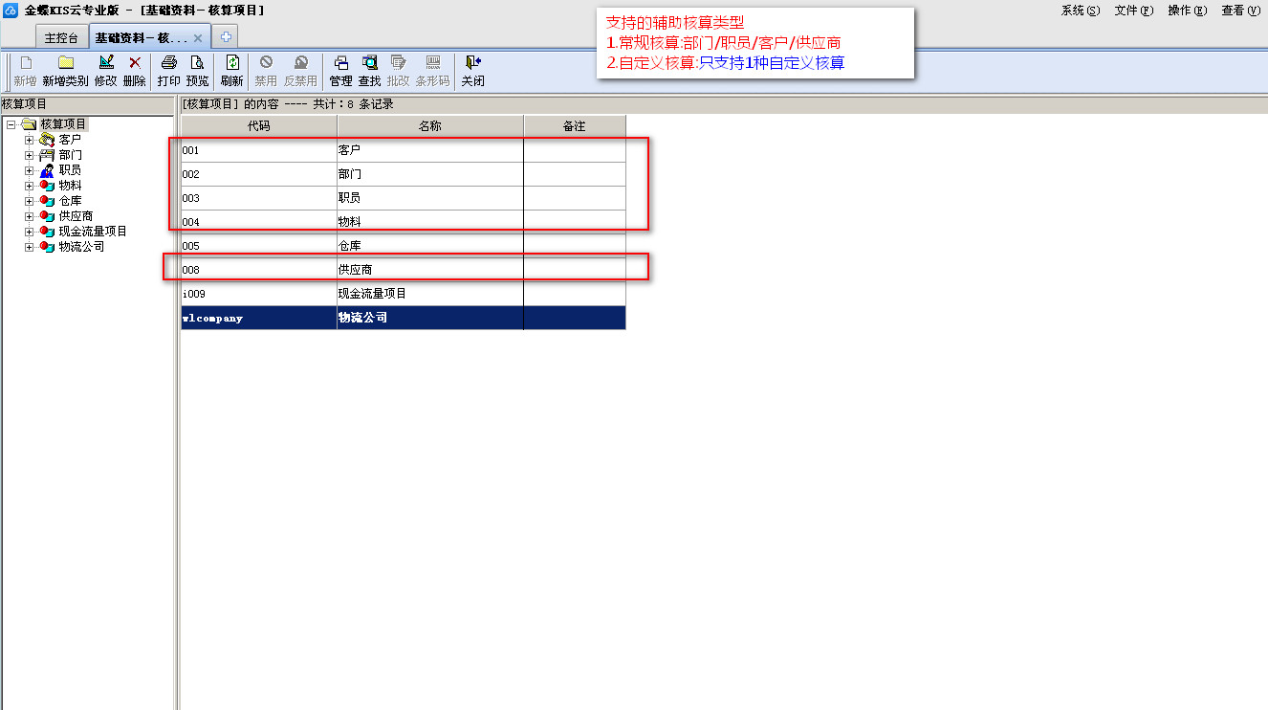Click the plus button to add new tab

point(226,37)
